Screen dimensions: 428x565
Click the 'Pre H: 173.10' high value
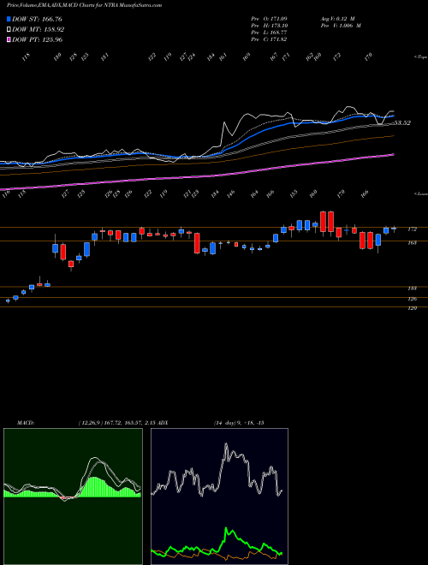[x=269, y=26]
